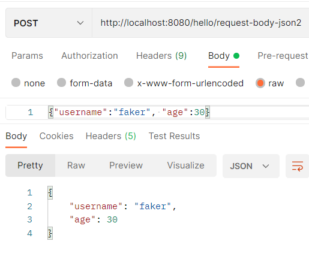This screenshot has width=309, height=259.
Task: Select the request Body tab
Action: pos(224,56)
